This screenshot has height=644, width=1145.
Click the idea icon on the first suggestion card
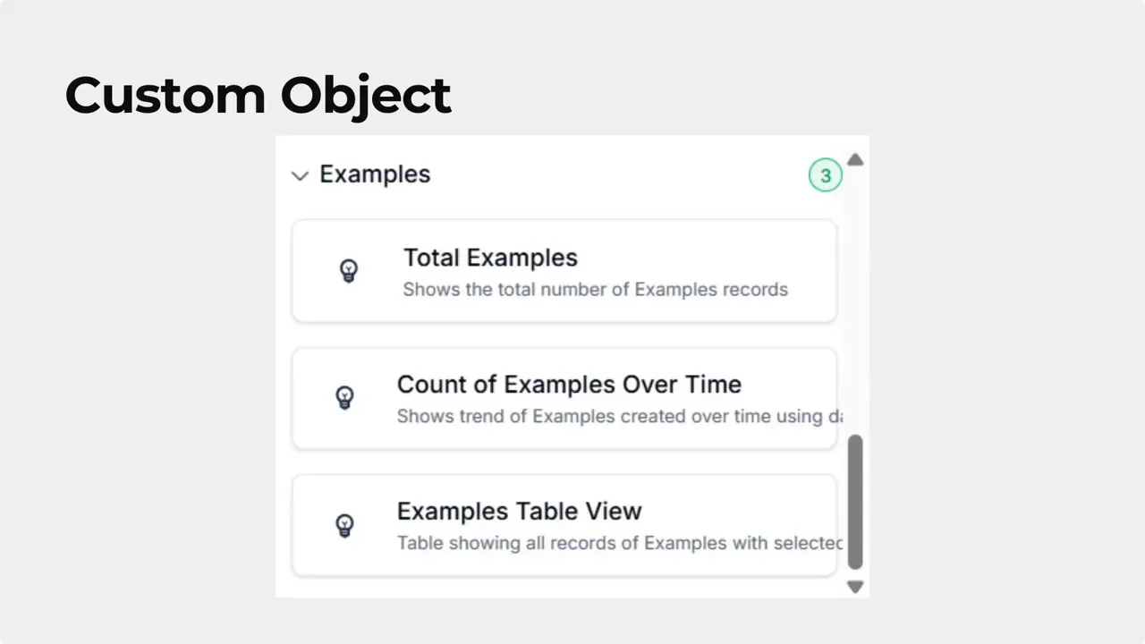[x=348, y=270]
